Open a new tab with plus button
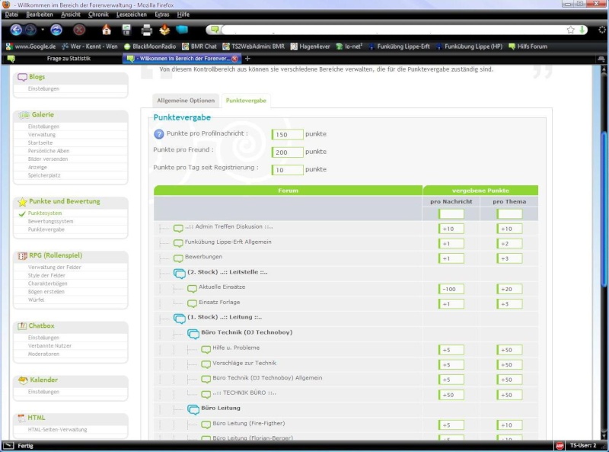Screen dimensions: 609x452 (247, 59)
